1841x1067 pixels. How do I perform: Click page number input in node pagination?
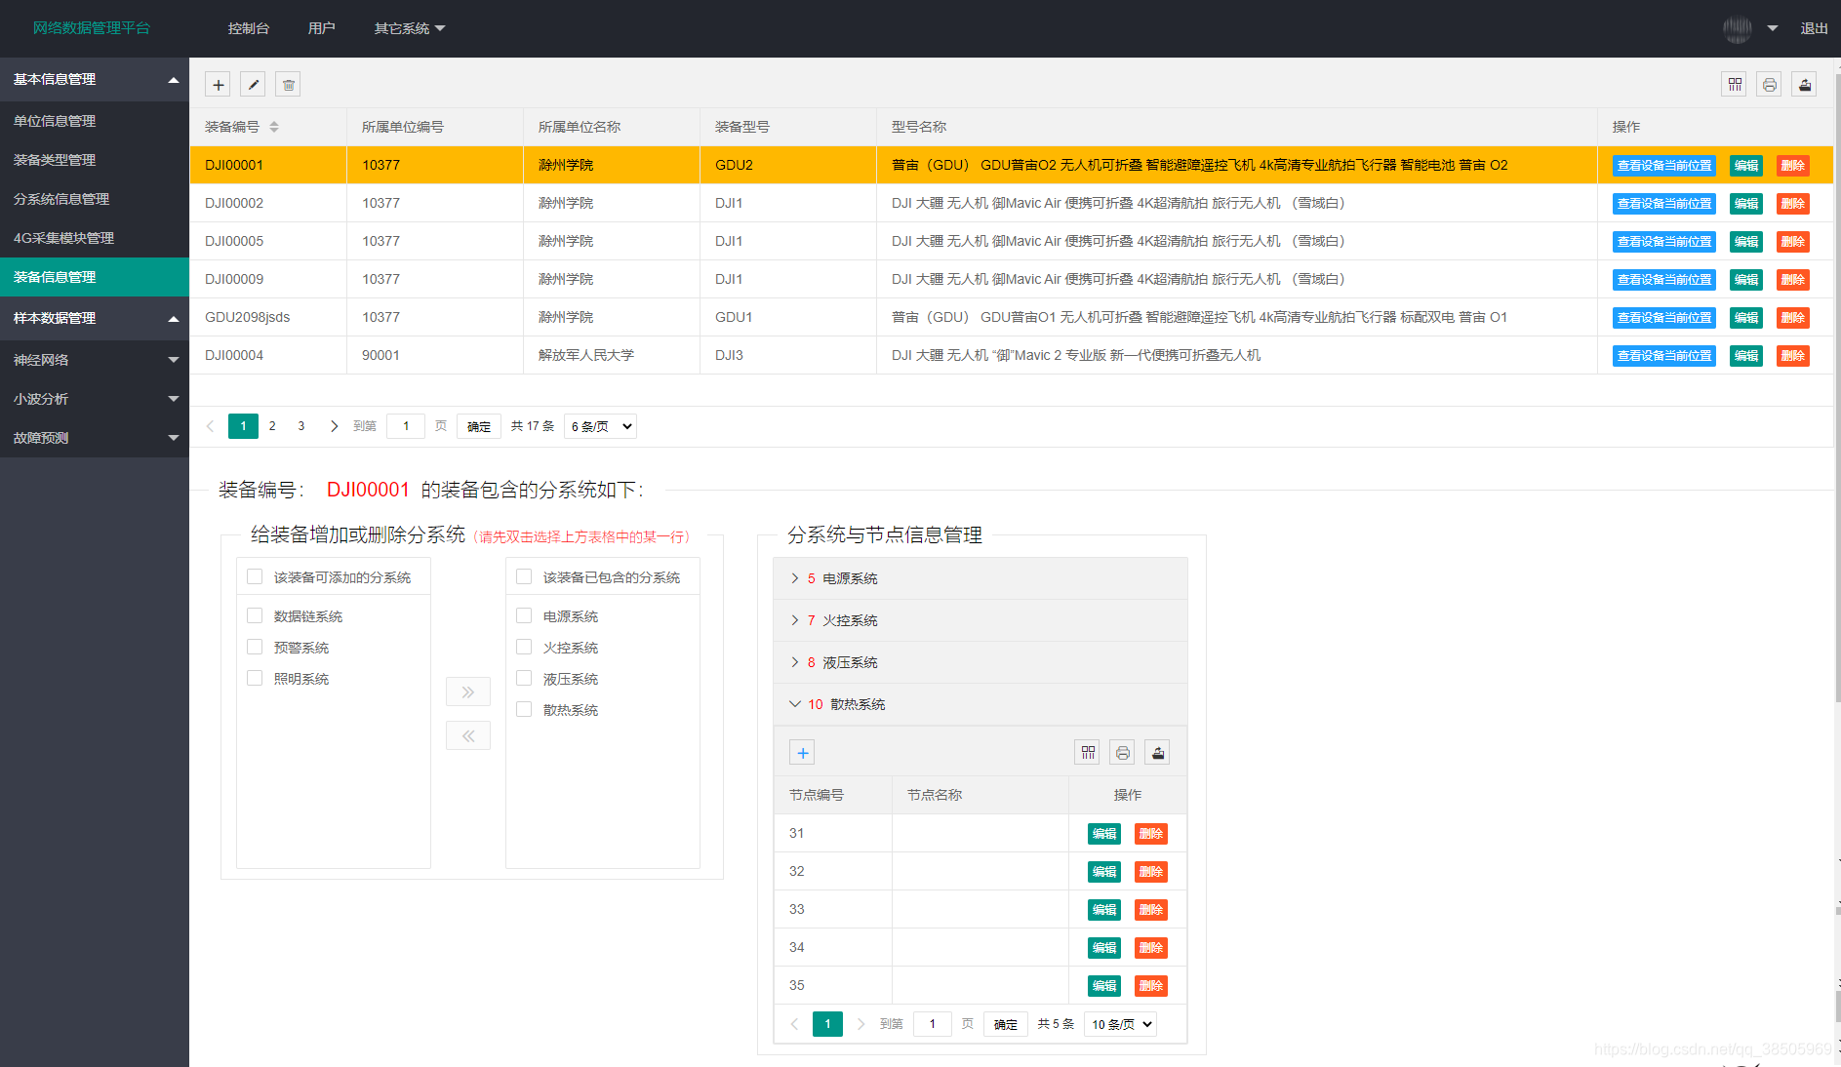tap(933, 1024)
